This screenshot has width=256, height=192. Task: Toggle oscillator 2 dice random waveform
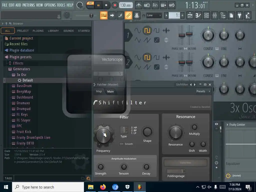(157, 67)
